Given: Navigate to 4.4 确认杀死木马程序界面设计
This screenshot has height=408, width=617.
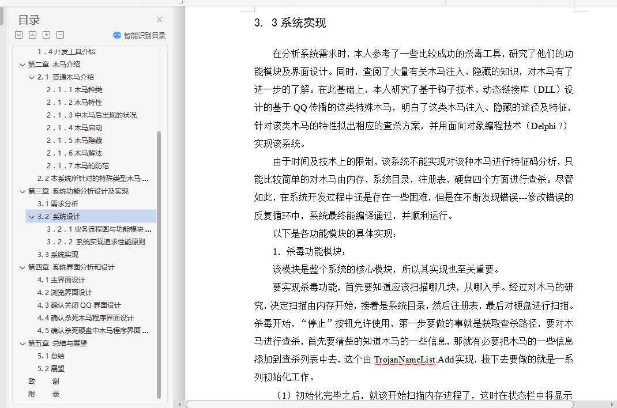Looking at the screenshot, I should (86, 318).
